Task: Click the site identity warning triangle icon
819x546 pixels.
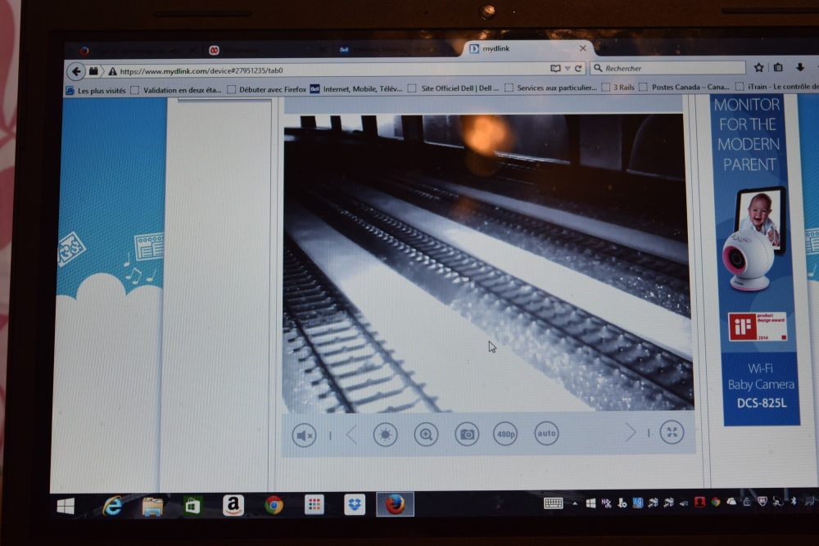Action: click(x=111, y=71)
